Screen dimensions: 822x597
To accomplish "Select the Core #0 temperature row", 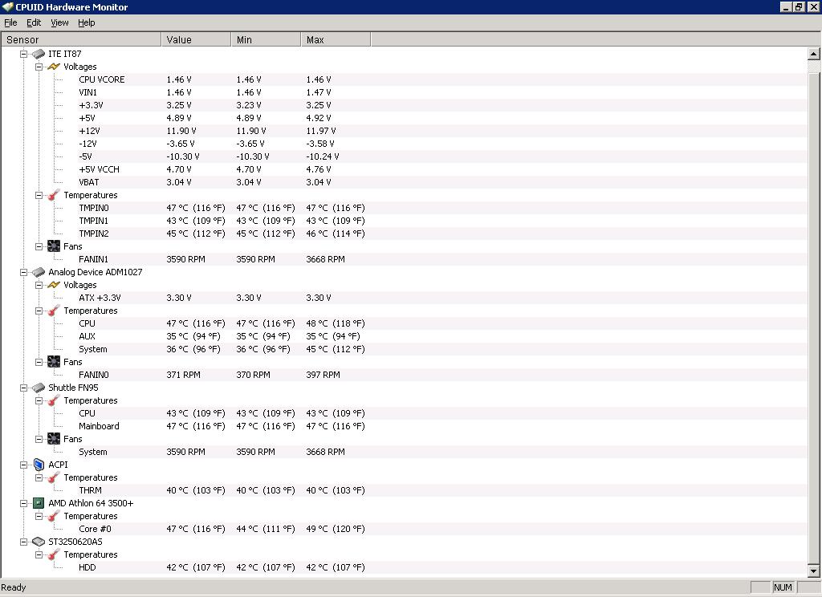I will 95,529.
